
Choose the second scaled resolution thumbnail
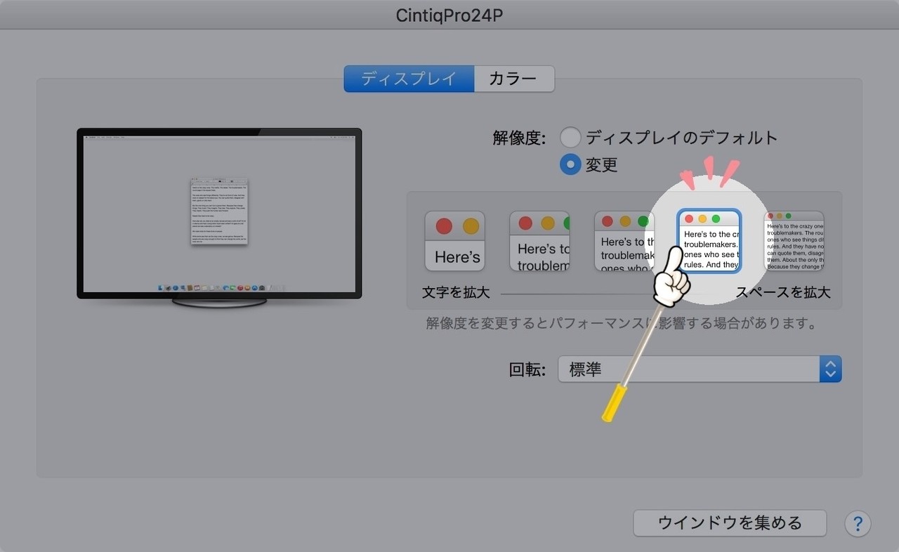(x=539, y=241)
